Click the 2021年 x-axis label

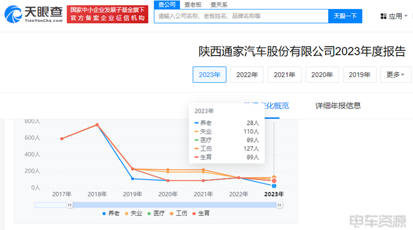point(204,195)
